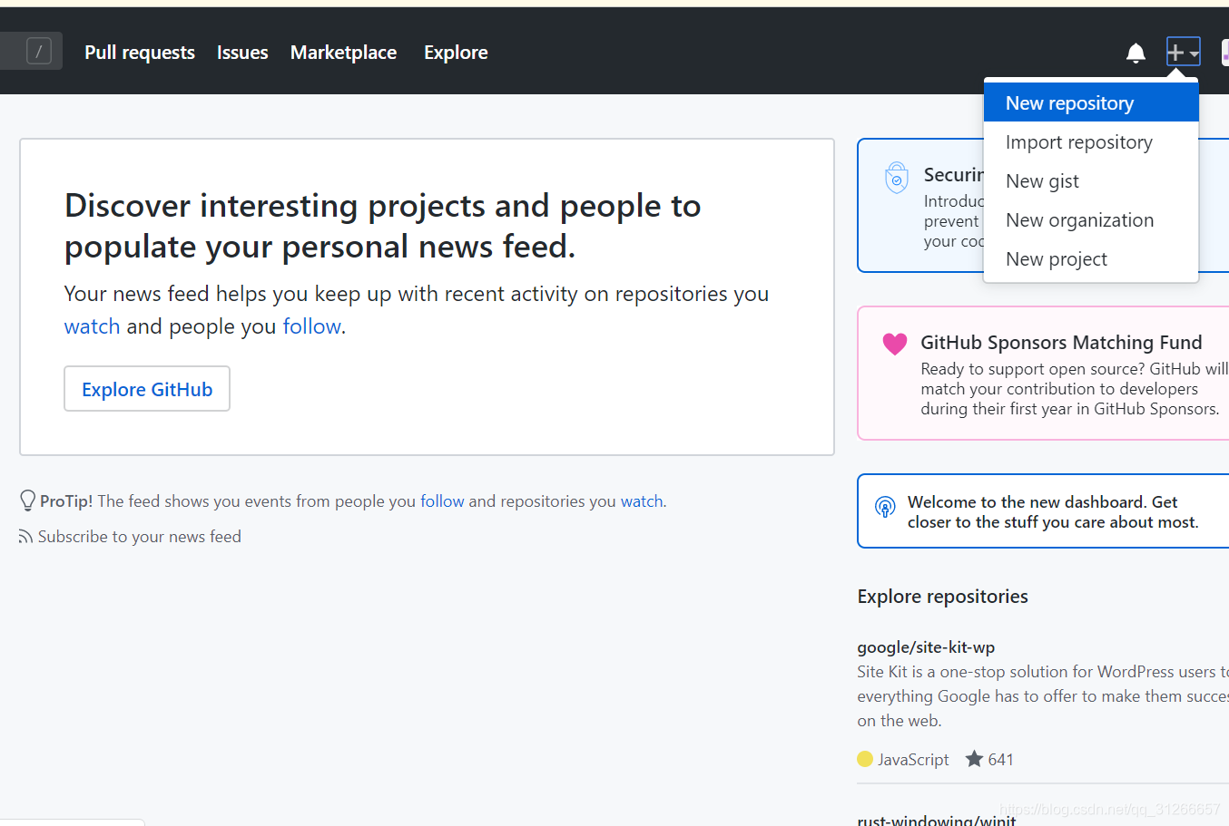This screenshot has height=826, width=1229.
Task: Click the yellow JavaScript language dot
Action: pyautogui.click(x=865, y=759)
